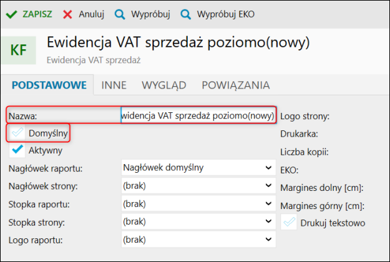
Task: Select the PODSTAWOWE tab
Action: coord(48,85)
